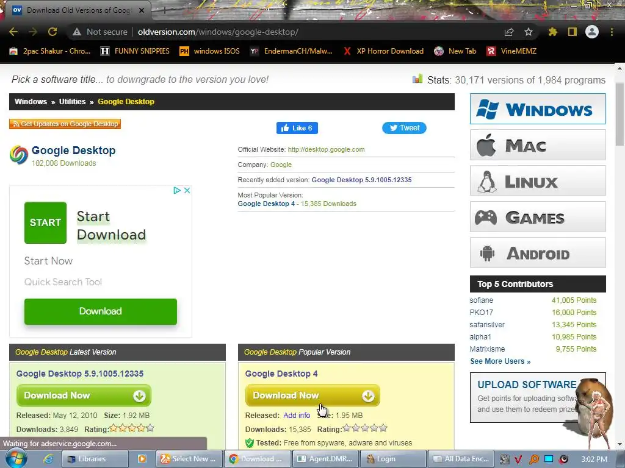Switch to the Login taskbar window
Screen dimensions: 625x468
(393, 459)
